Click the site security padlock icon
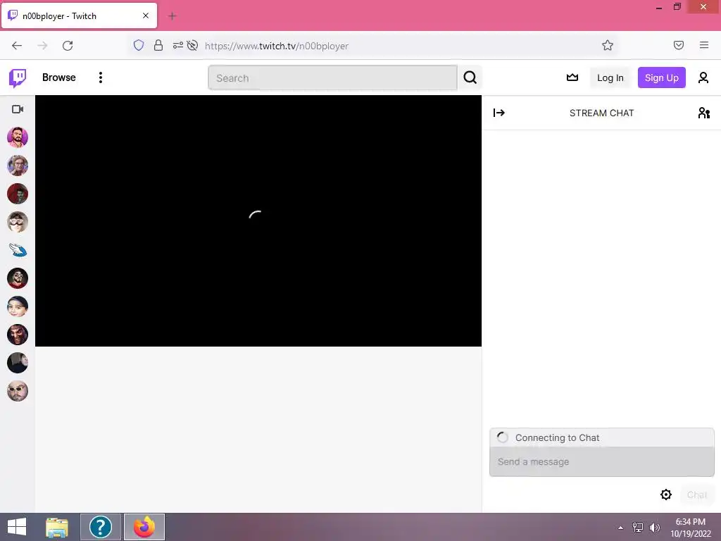The height and width of the screenshot is (541, 721). coord(158,45)
